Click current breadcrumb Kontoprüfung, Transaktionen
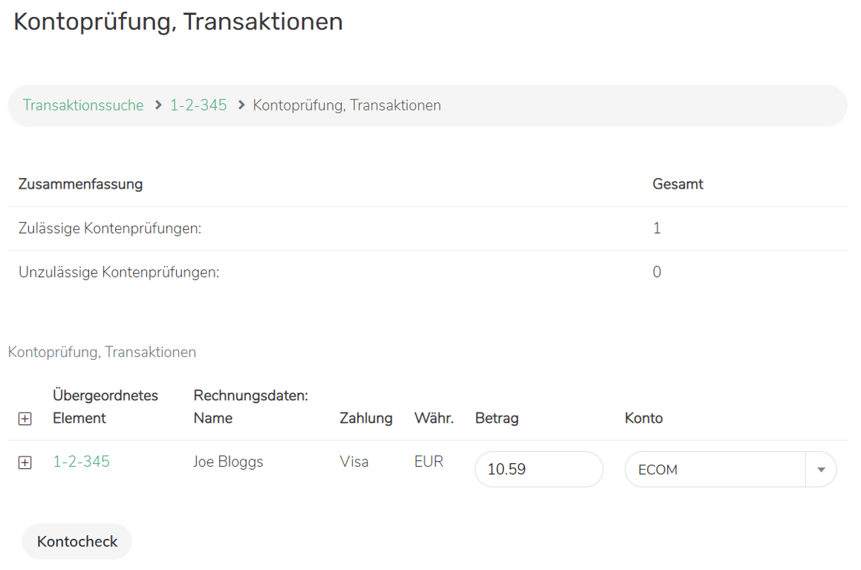This screenshot has height=570, width=861. [x=347, y=105]
